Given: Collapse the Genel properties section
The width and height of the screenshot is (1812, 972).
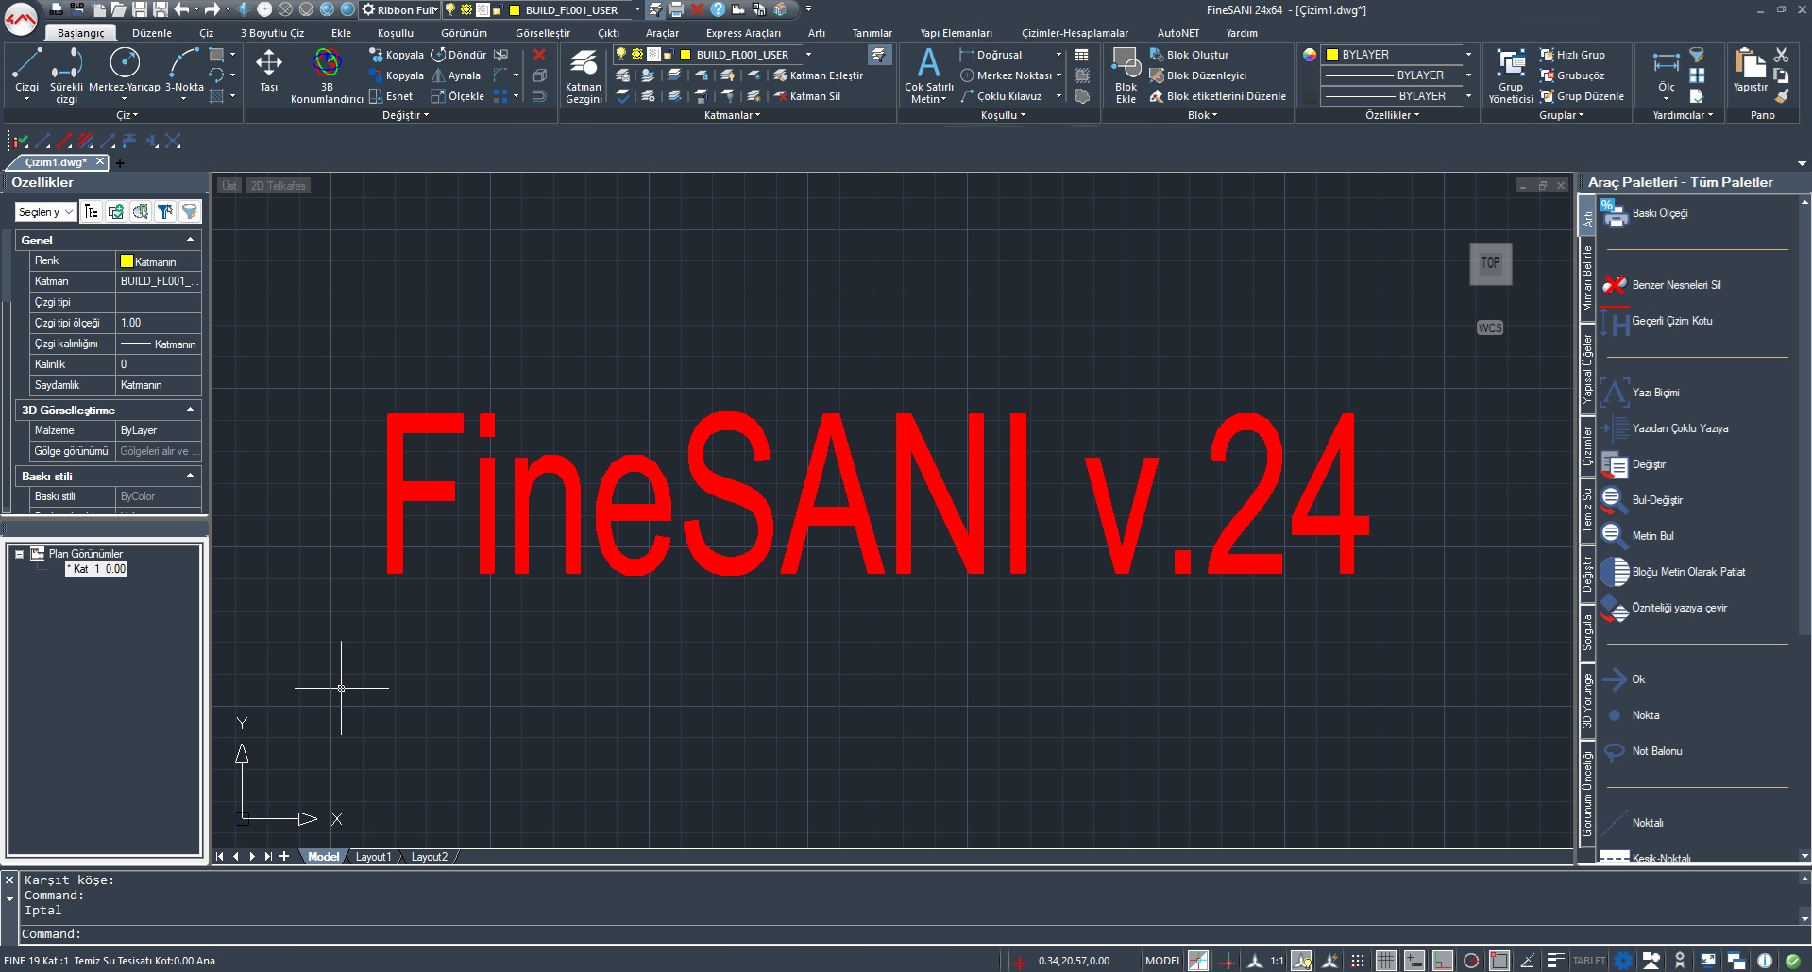Looking at the screenshot, I should click(x=190, y=240).
